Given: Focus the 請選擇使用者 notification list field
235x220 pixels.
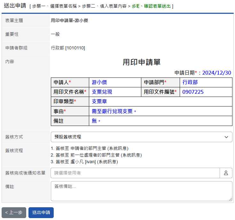Looking at the screenshot, I should coord(135,173).
